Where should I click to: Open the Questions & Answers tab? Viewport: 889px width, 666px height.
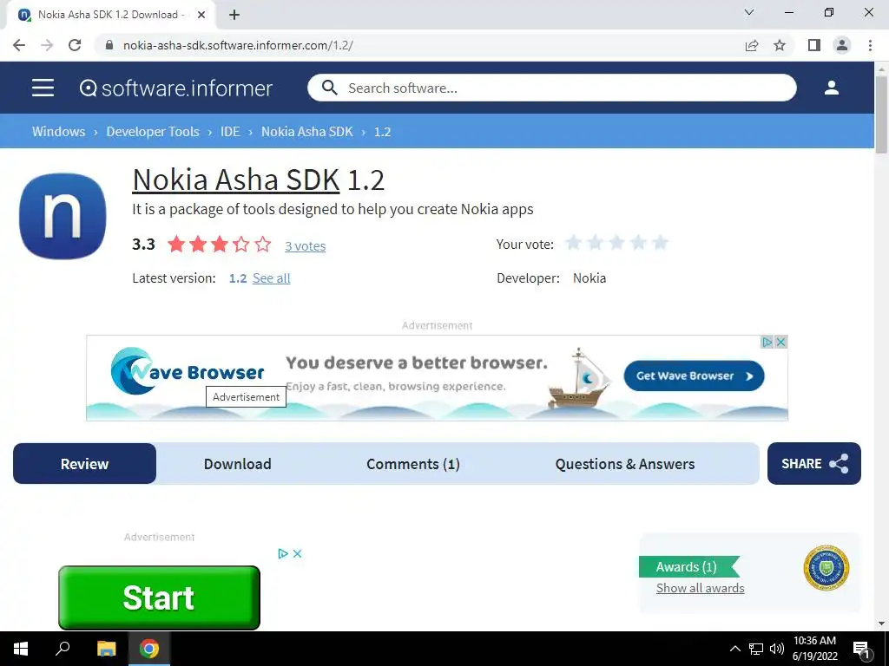tap(625, 464)
